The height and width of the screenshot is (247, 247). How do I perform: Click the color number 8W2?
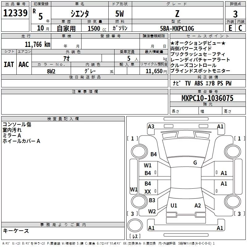pos(51,71)
